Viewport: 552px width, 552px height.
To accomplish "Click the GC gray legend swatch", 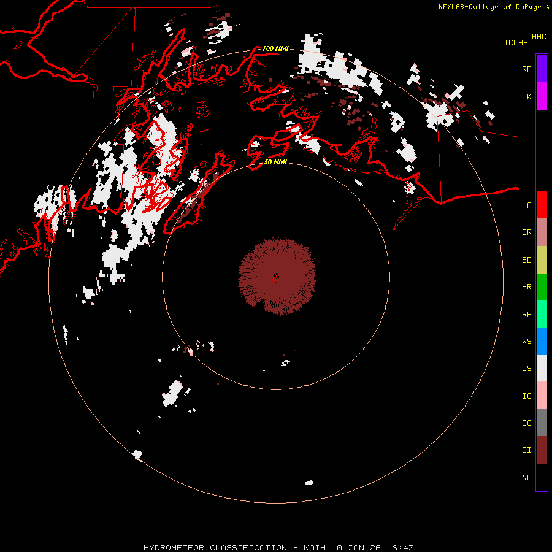I will click(542, 423).
